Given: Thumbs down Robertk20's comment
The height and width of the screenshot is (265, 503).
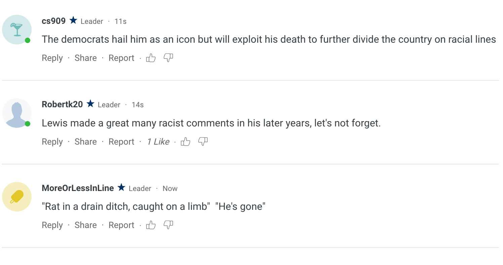Looking at the screenshot, I should pyautogui.click(x=203, y=142).
